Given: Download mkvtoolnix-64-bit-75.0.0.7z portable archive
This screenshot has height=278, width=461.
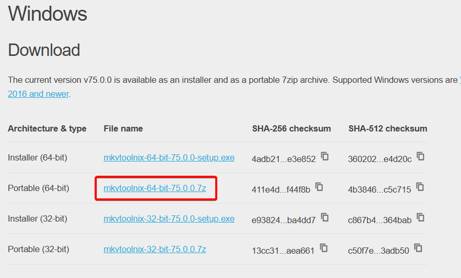Looking at the screenshot, I should point(155,188).
